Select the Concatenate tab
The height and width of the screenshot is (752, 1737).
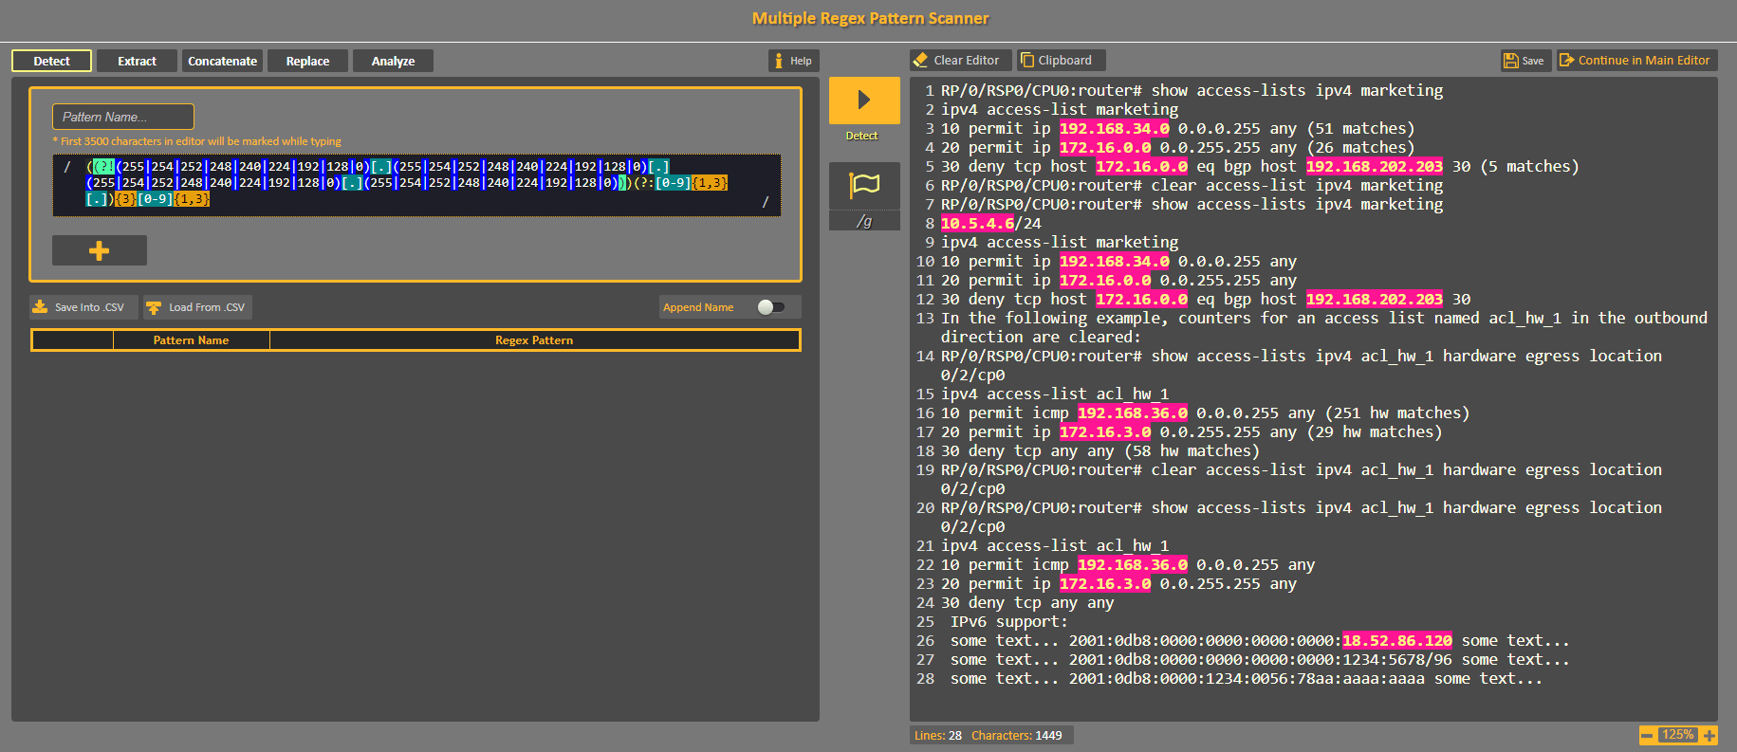(222, 61)
